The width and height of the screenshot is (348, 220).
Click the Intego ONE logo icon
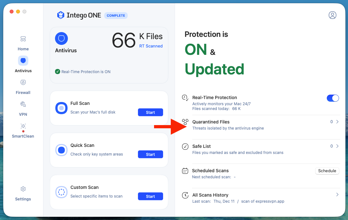pyautogui.click(x=60, y=15)
